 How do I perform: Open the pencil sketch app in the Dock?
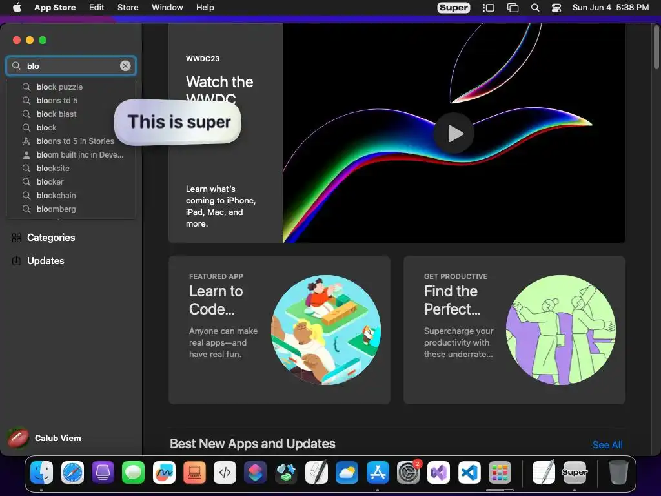316,472
